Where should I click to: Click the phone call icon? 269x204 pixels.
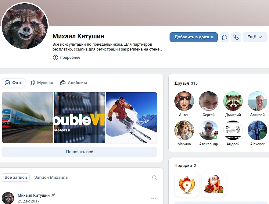click(236, 37)
